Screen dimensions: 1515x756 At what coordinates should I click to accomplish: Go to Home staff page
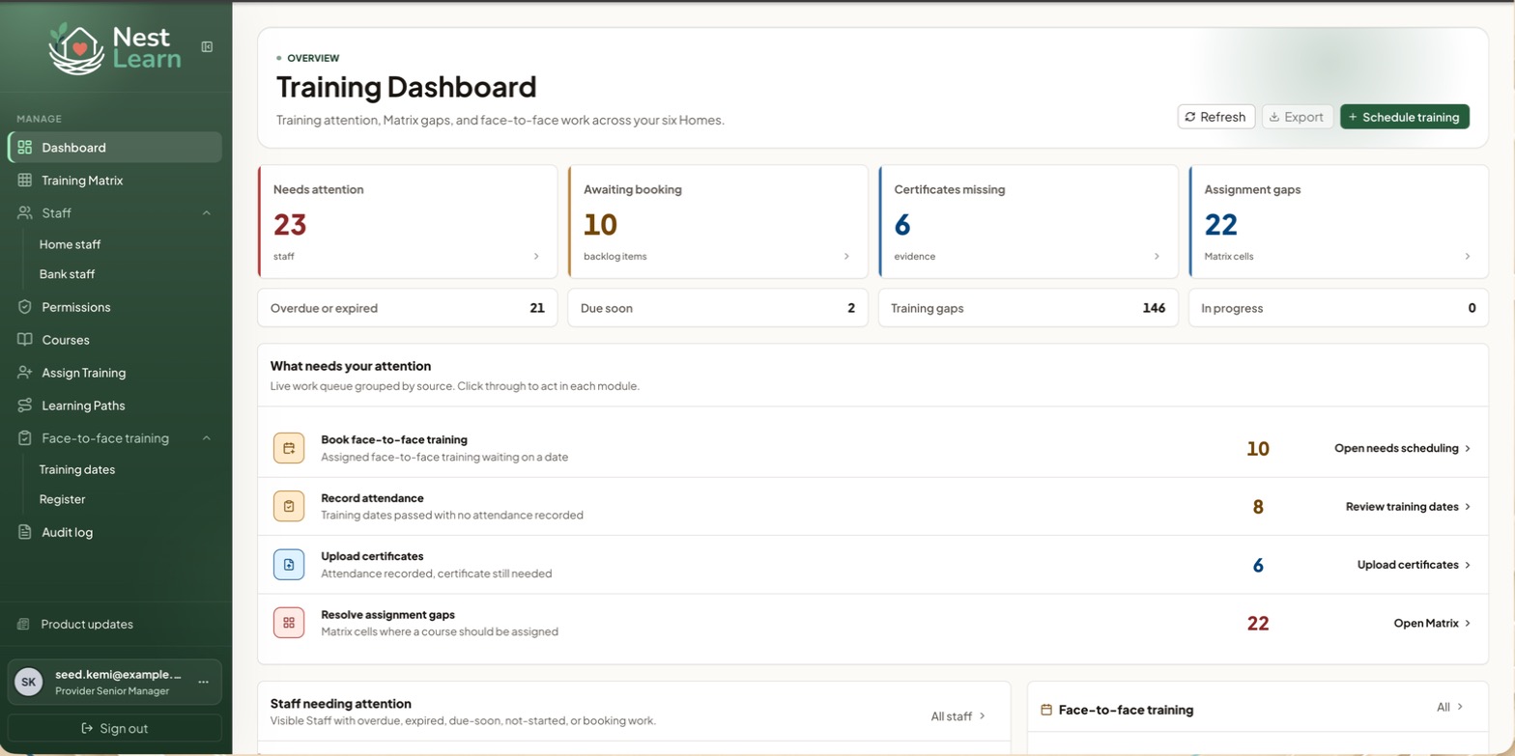(x=70, y=245)
